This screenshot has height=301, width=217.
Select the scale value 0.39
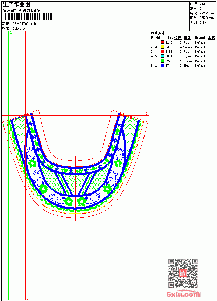[203, 22]
